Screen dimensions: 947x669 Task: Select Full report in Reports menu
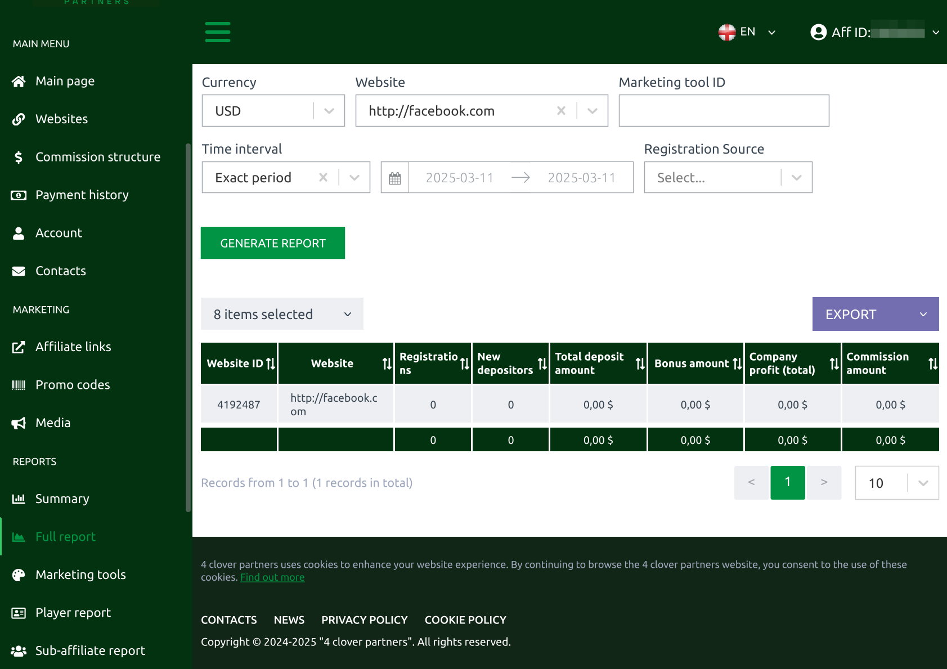tap(65, 537)
